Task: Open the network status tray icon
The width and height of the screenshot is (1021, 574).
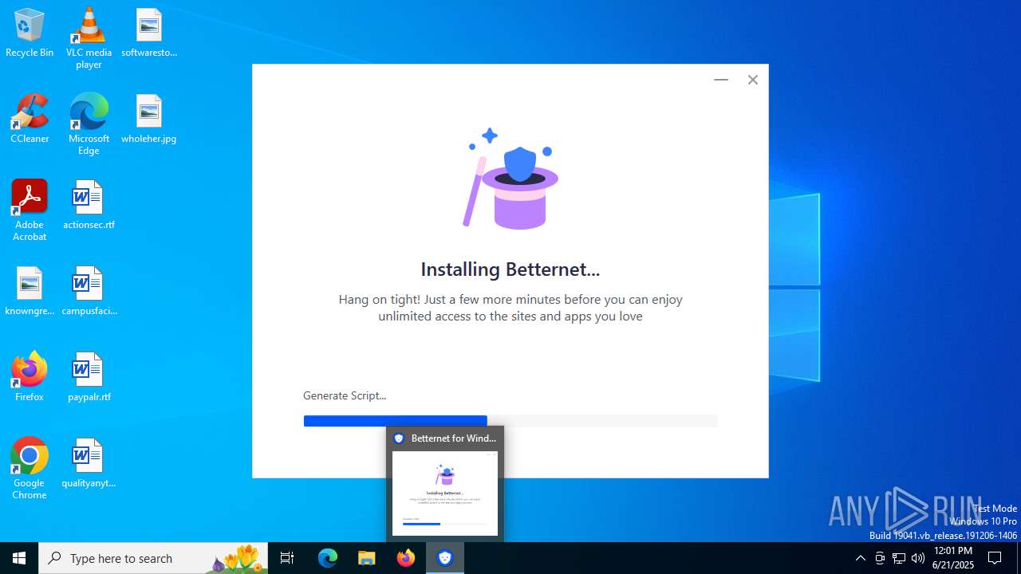Action: [x=899, y=558]
